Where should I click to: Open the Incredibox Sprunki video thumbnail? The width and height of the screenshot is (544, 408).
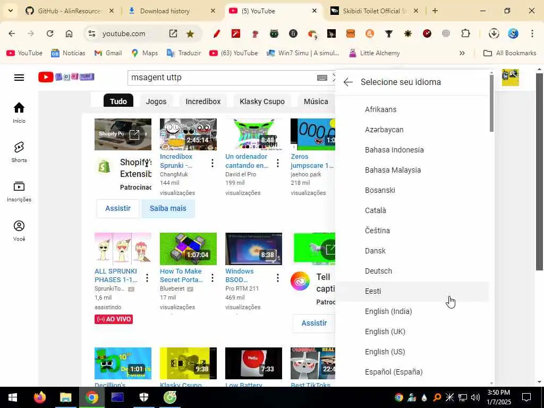coord(188,134)
